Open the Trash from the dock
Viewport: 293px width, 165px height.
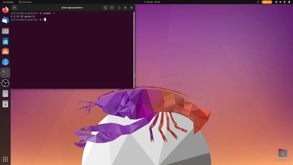click(5, 104)
